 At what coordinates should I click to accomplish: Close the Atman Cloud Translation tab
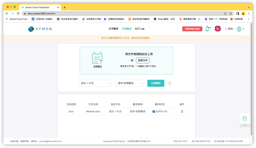point(58,7)
